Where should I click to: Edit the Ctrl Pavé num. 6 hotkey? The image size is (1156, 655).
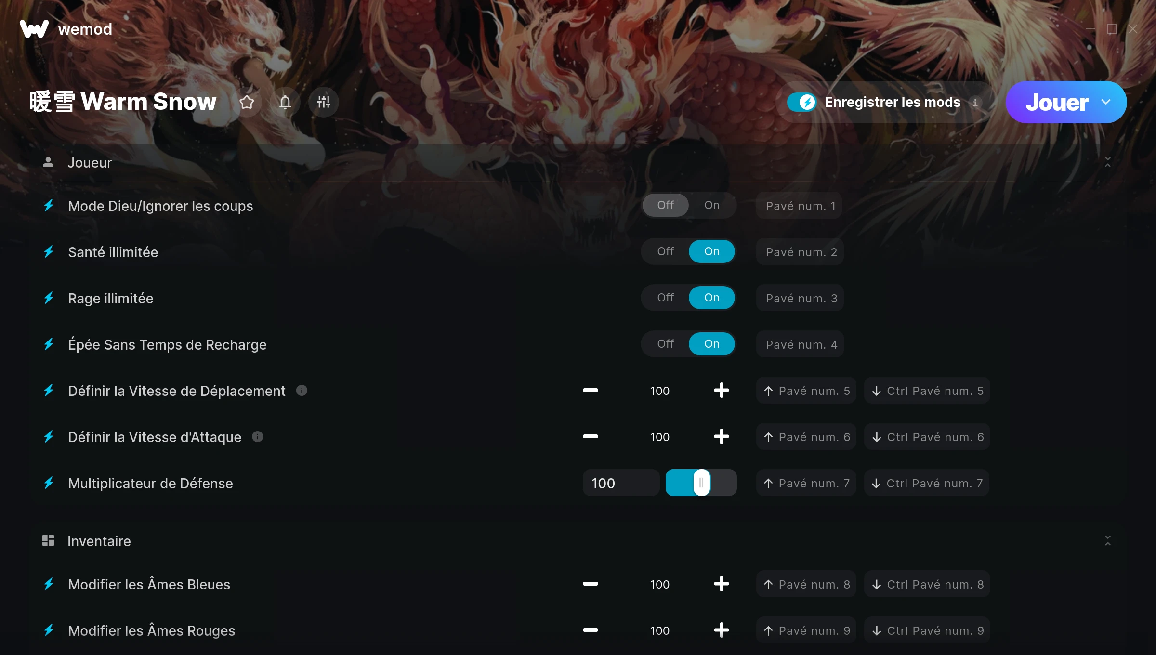pos(928,437)
